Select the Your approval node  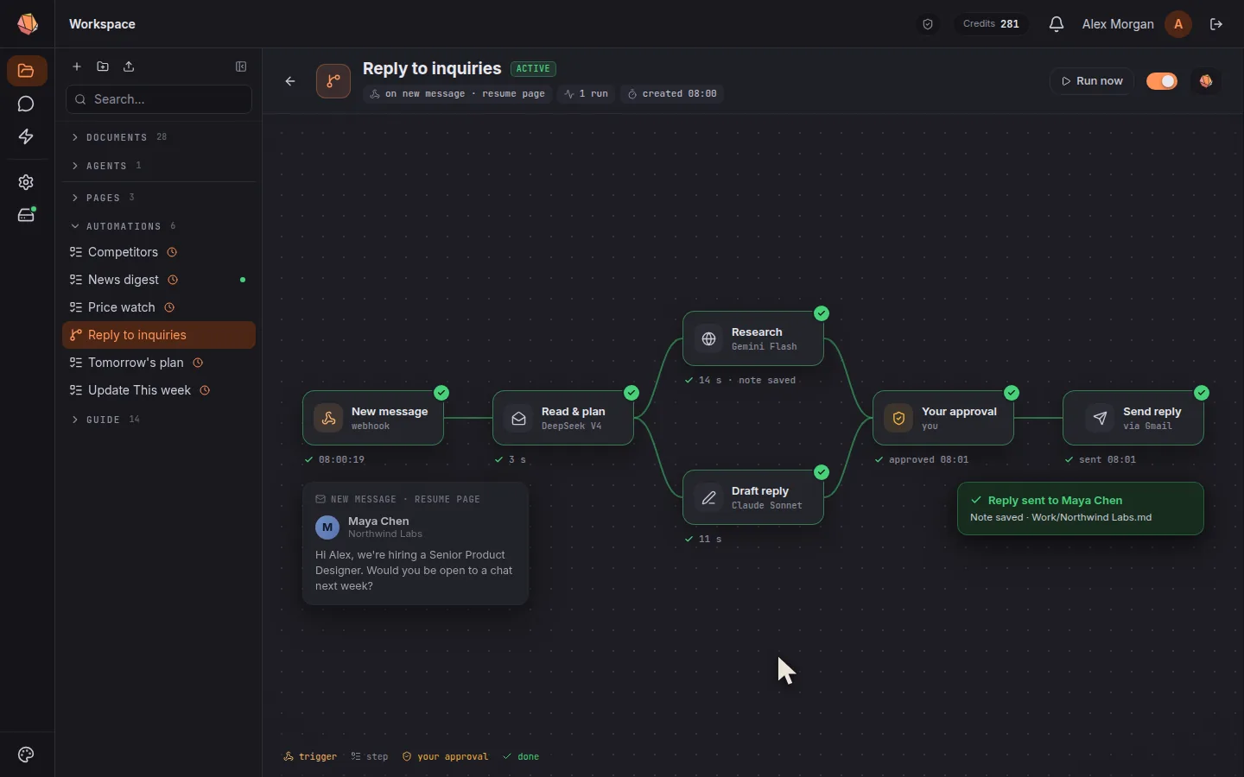(943, 418)
